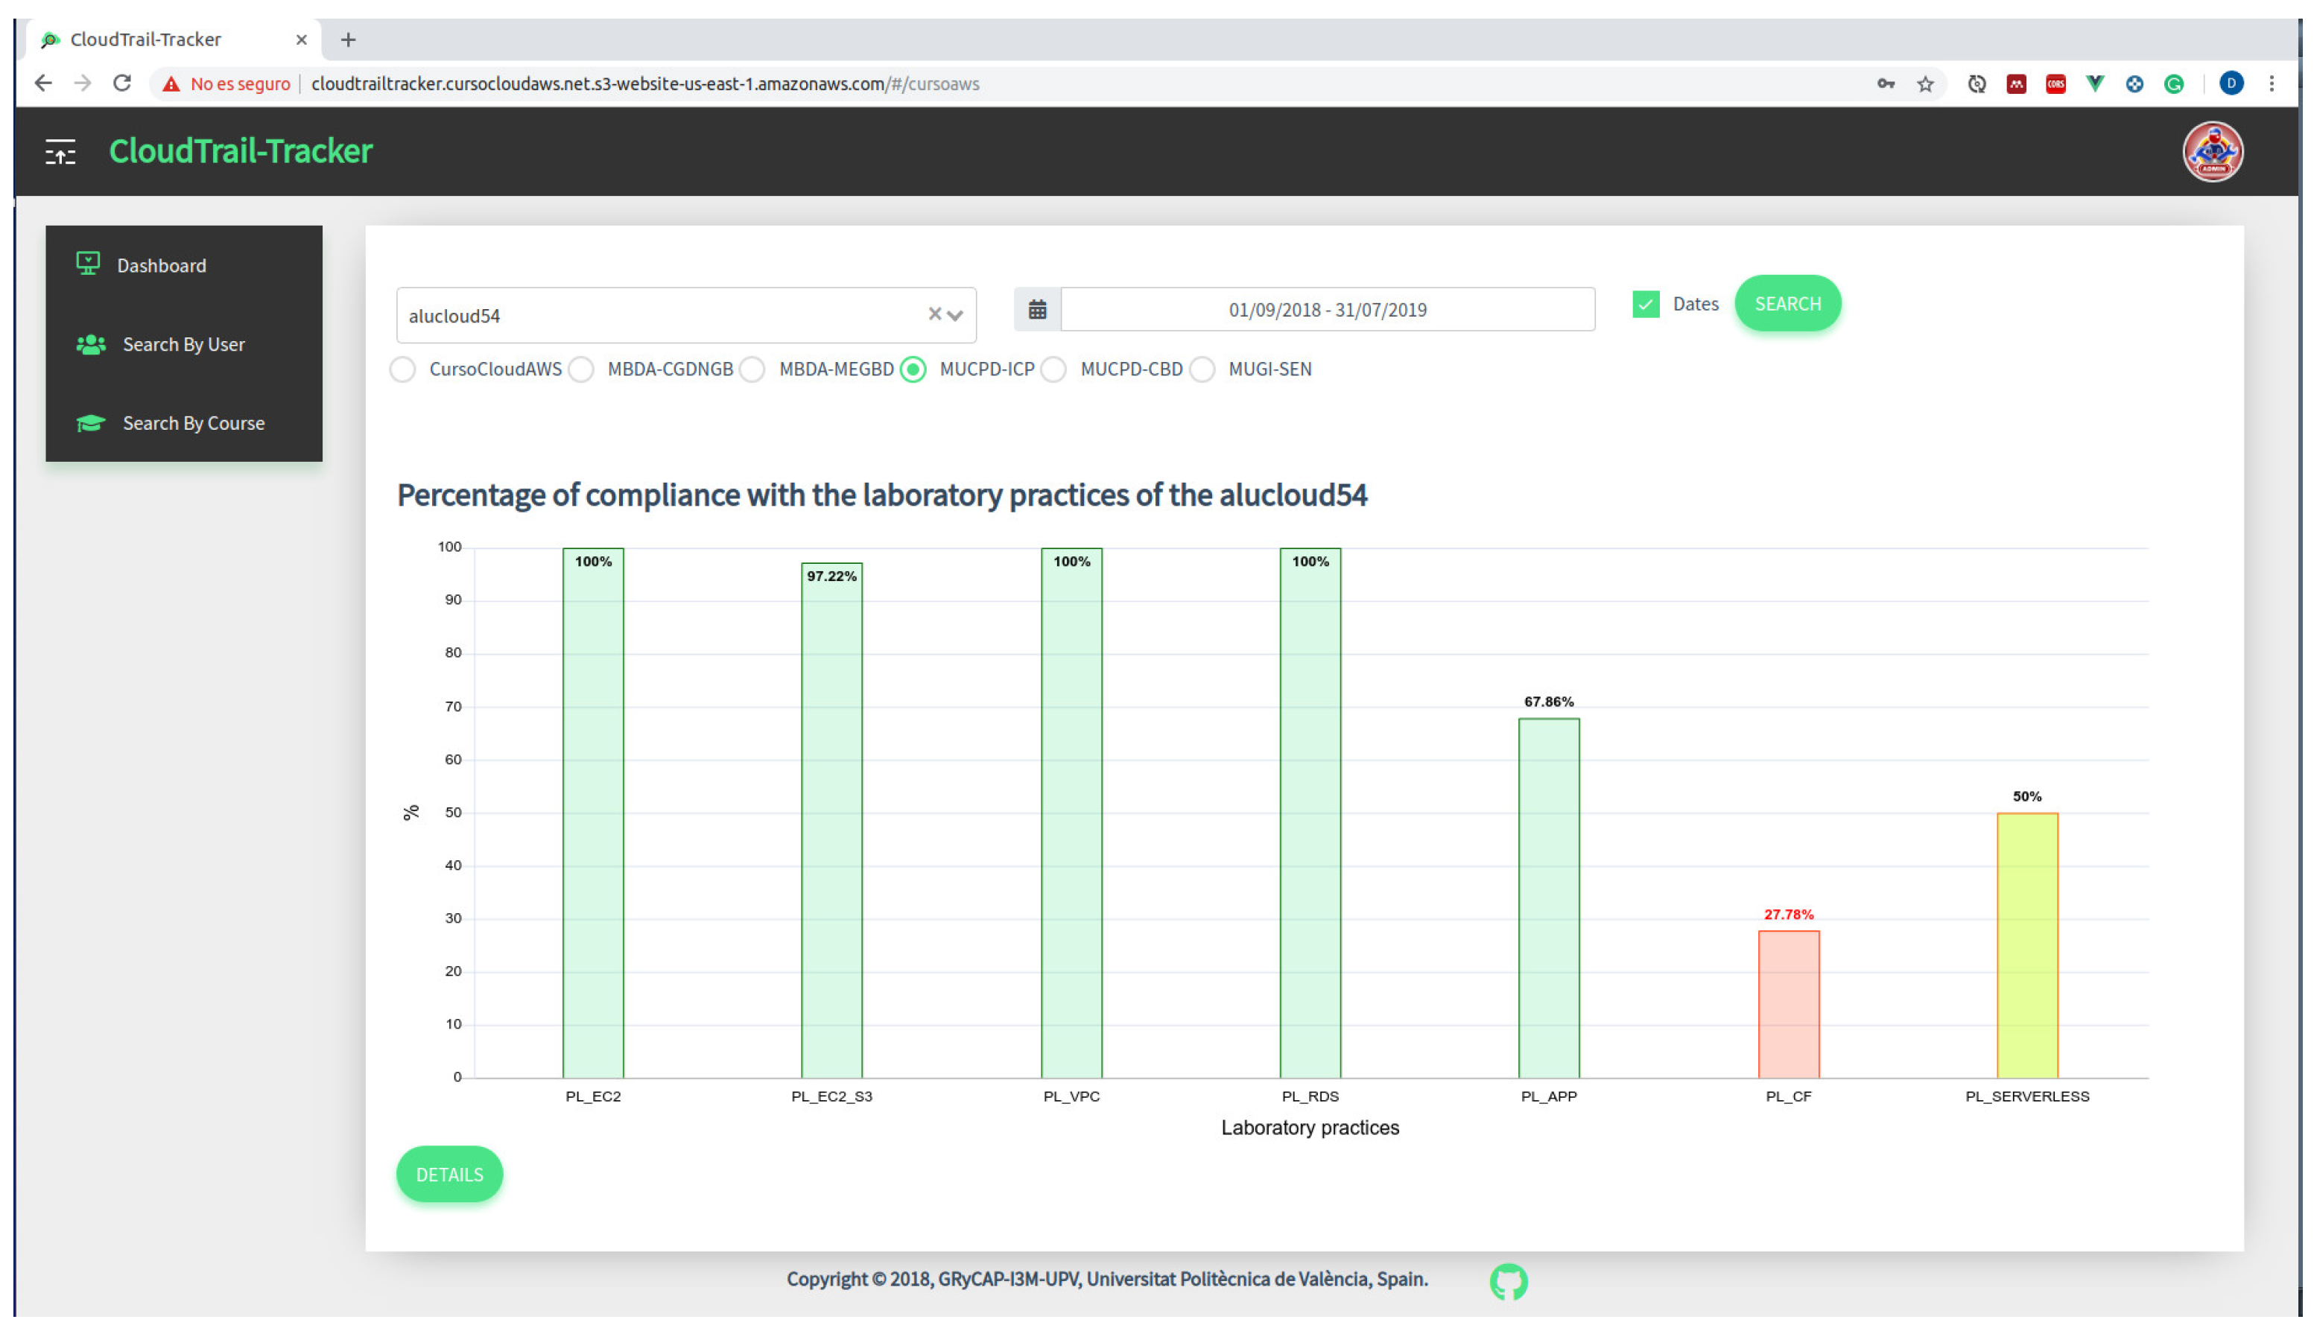Select the CursoCloudAWS radio button
The height and width of the screenshot is (1331, 2314).
[402, 369]
